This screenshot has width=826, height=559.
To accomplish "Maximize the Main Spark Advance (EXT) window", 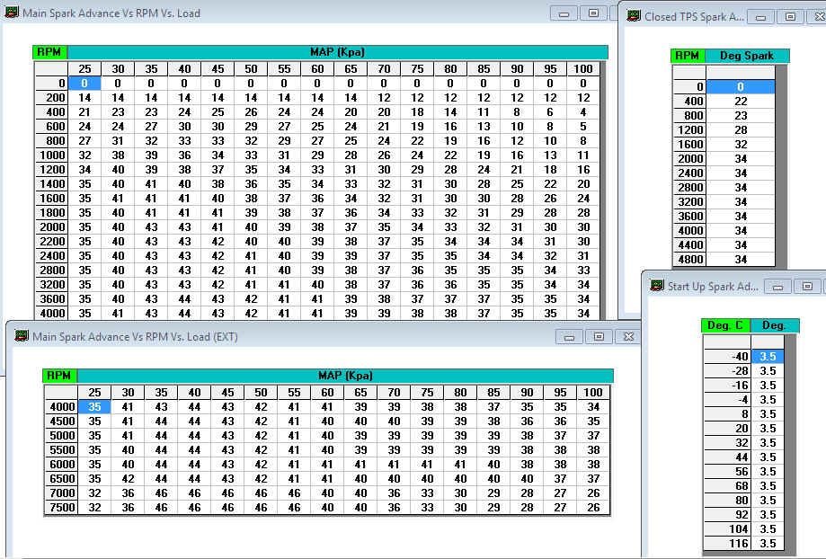I will [x=599, y=337].
